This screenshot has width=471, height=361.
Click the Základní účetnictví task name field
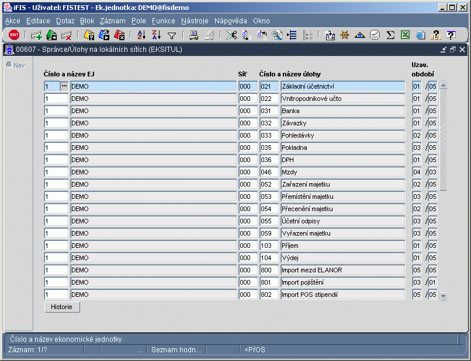(x=343, y=86)
